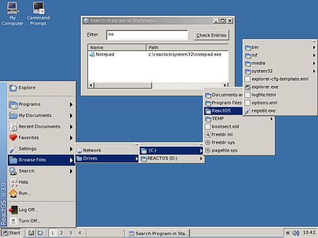The width and height of the screenshot is (318, 238).
Task: Select the Browse Files menu entry
Action: click(x=42, y=160)
